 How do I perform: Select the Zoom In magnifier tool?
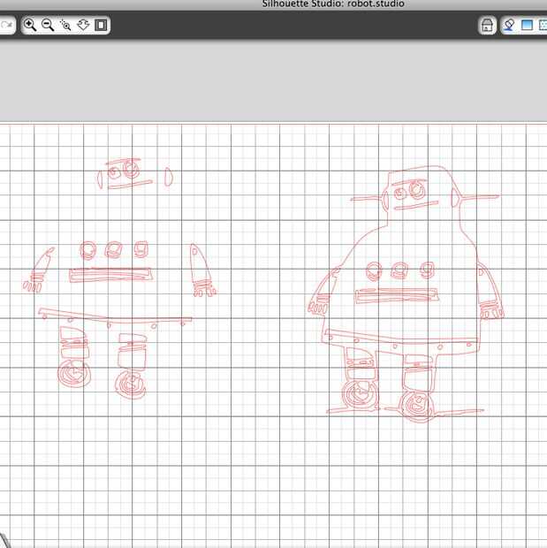point(30,25)
